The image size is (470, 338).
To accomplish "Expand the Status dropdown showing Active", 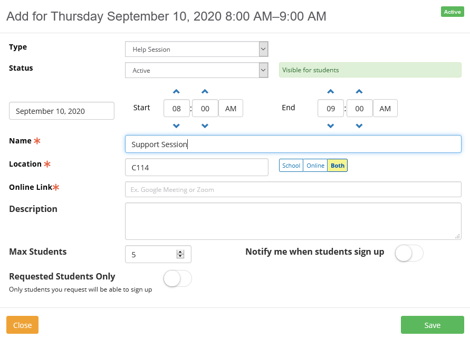I will point(196,70).
